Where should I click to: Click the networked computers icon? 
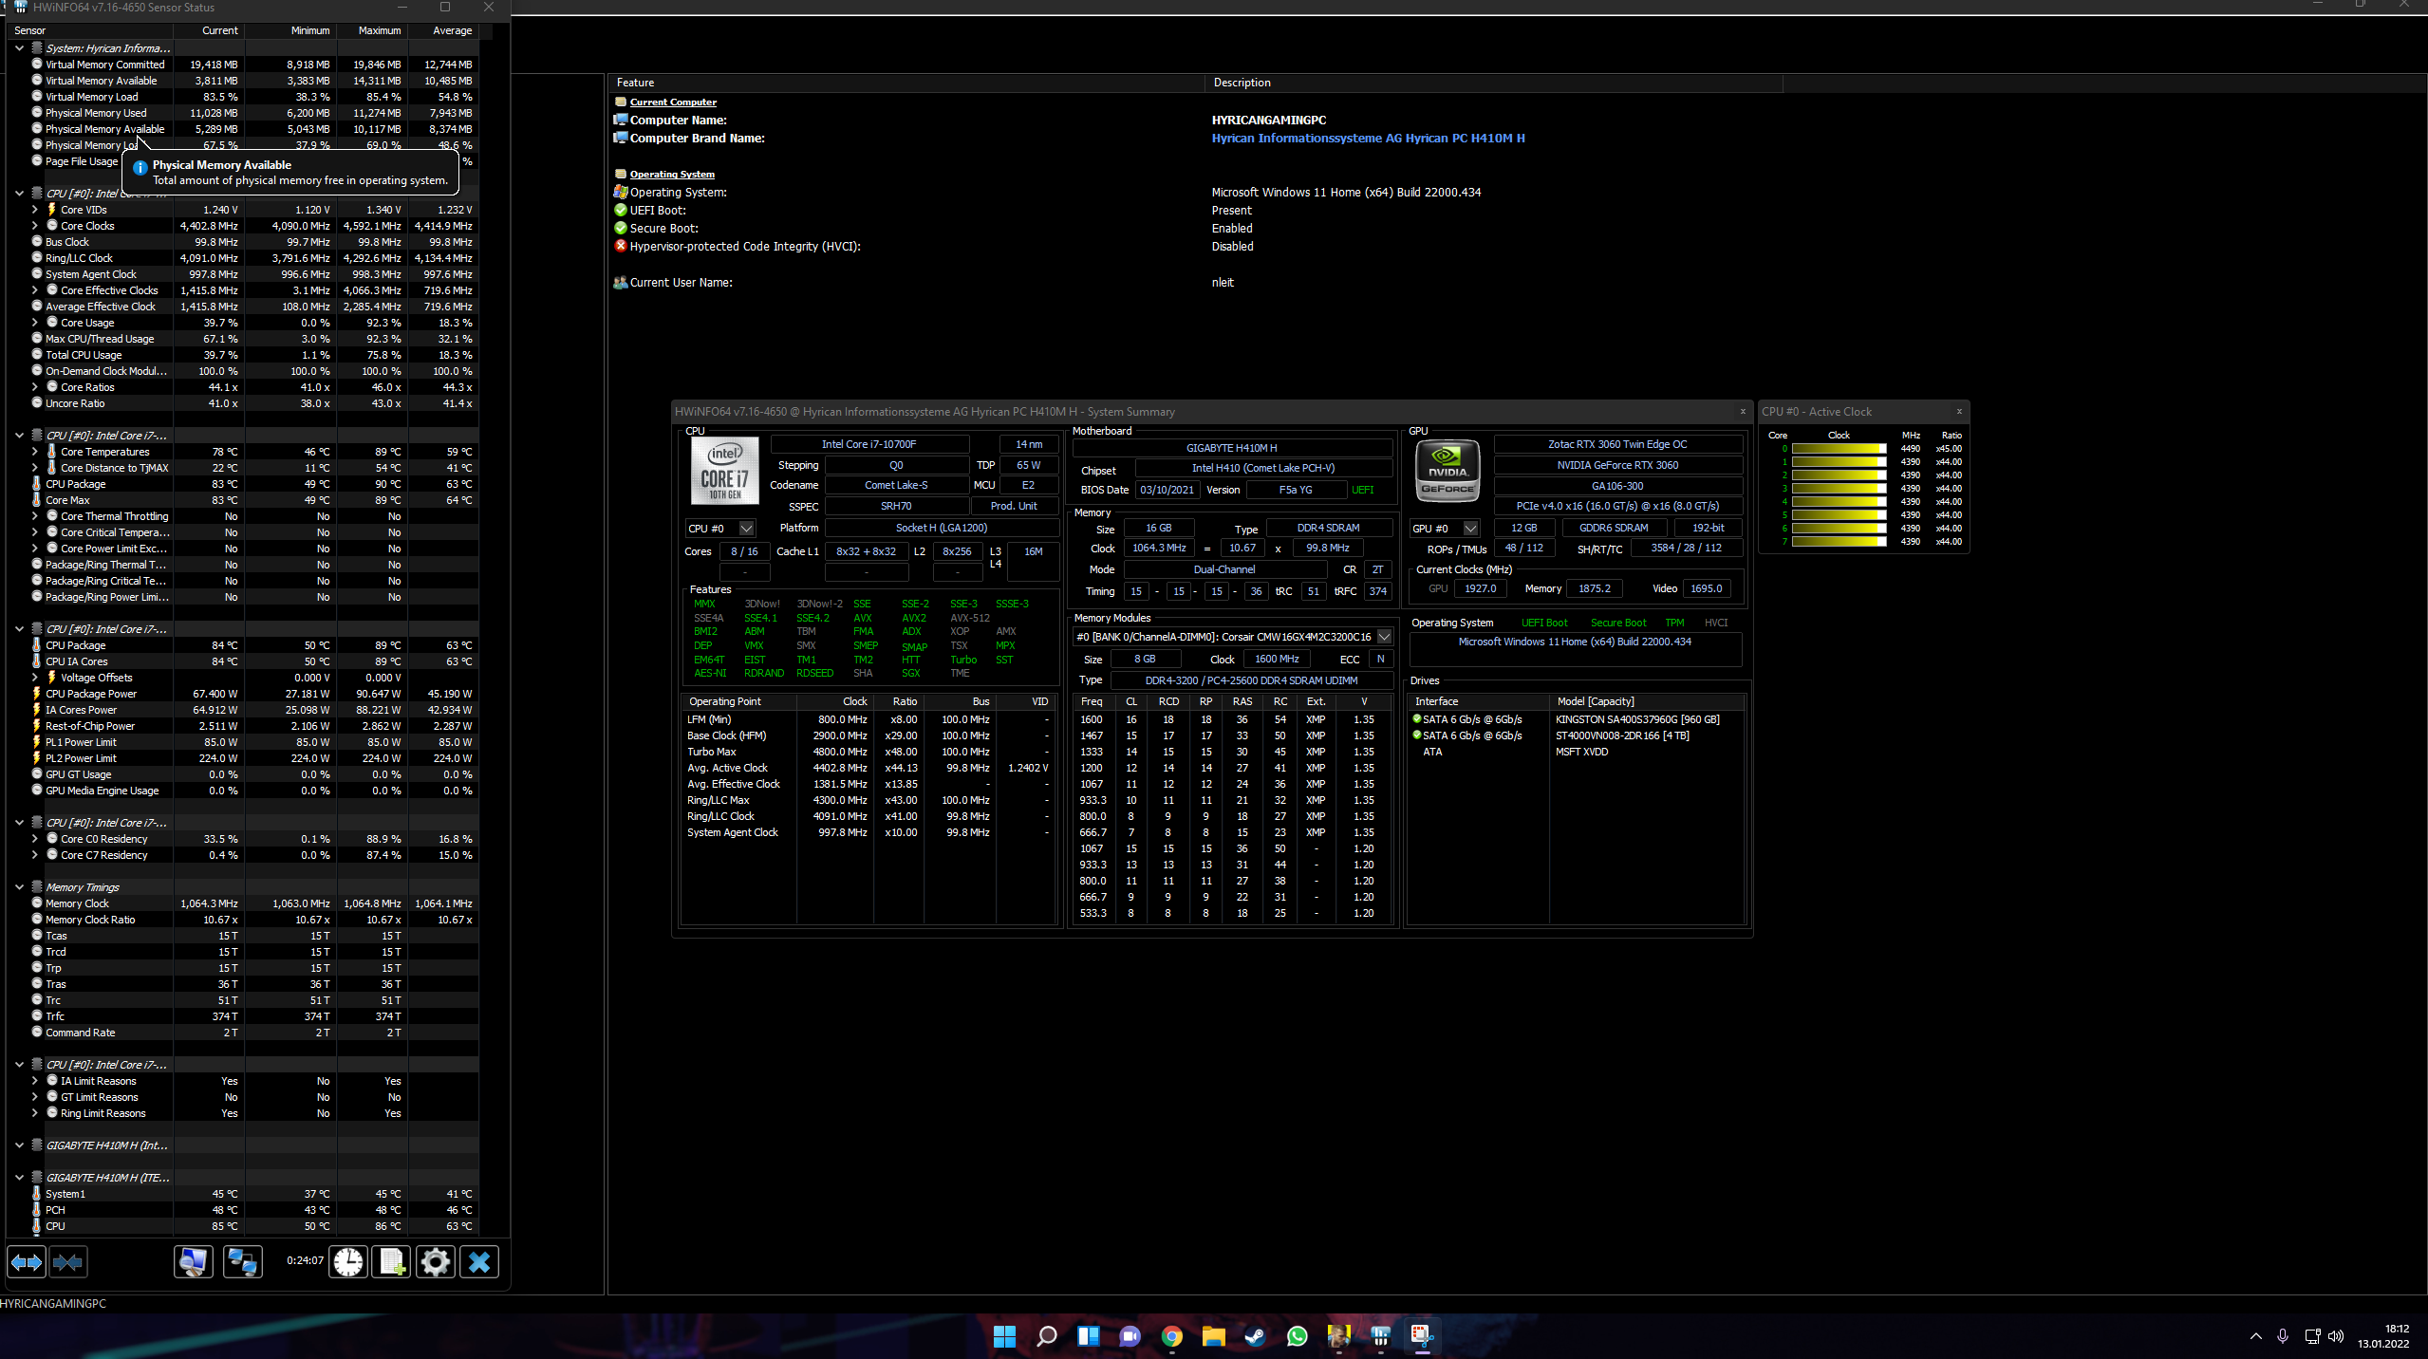pyautogui.click(x=243, y=1262)
